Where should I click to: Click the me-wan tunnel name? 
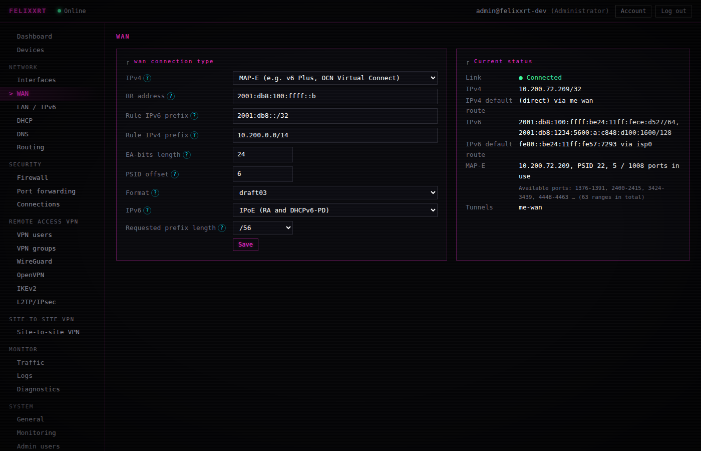(x=530, y=207)
